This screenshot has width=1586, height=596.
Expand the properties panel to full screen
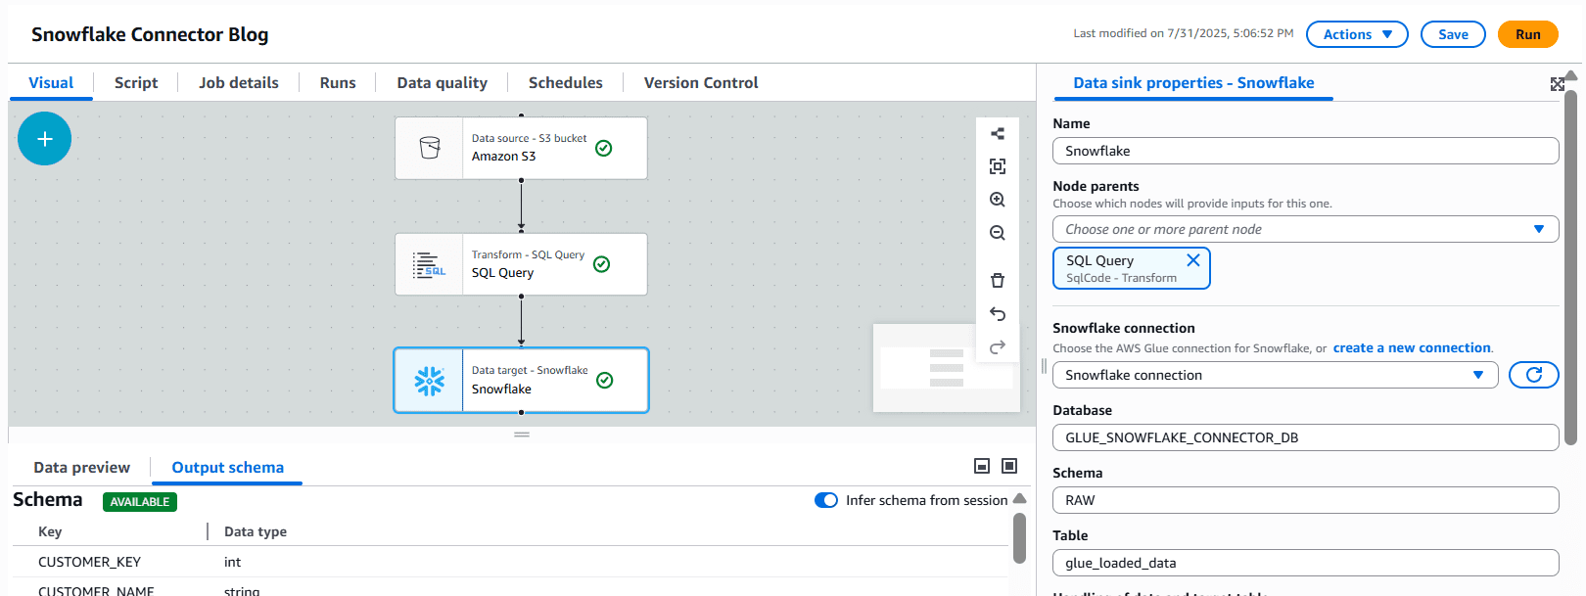(1557, 84)
